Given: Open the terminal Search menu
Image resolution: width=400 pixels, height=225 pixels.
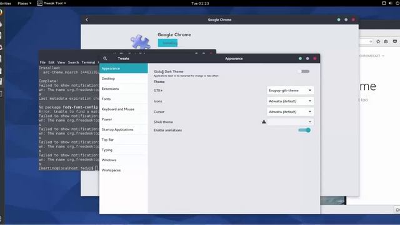Looking at the screenshot, I should (73, 62).
